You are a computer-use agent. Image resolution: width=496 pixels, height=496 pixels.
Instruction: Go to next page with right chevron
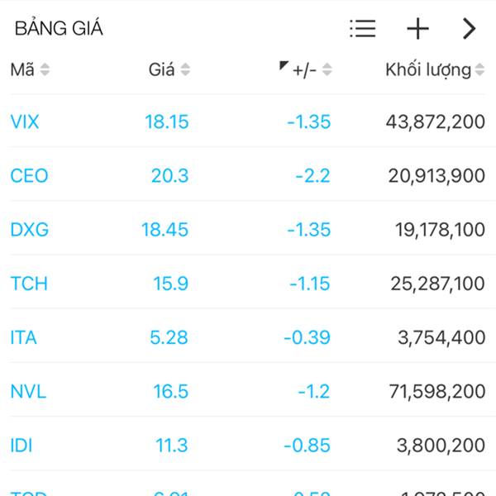[470, 28]
